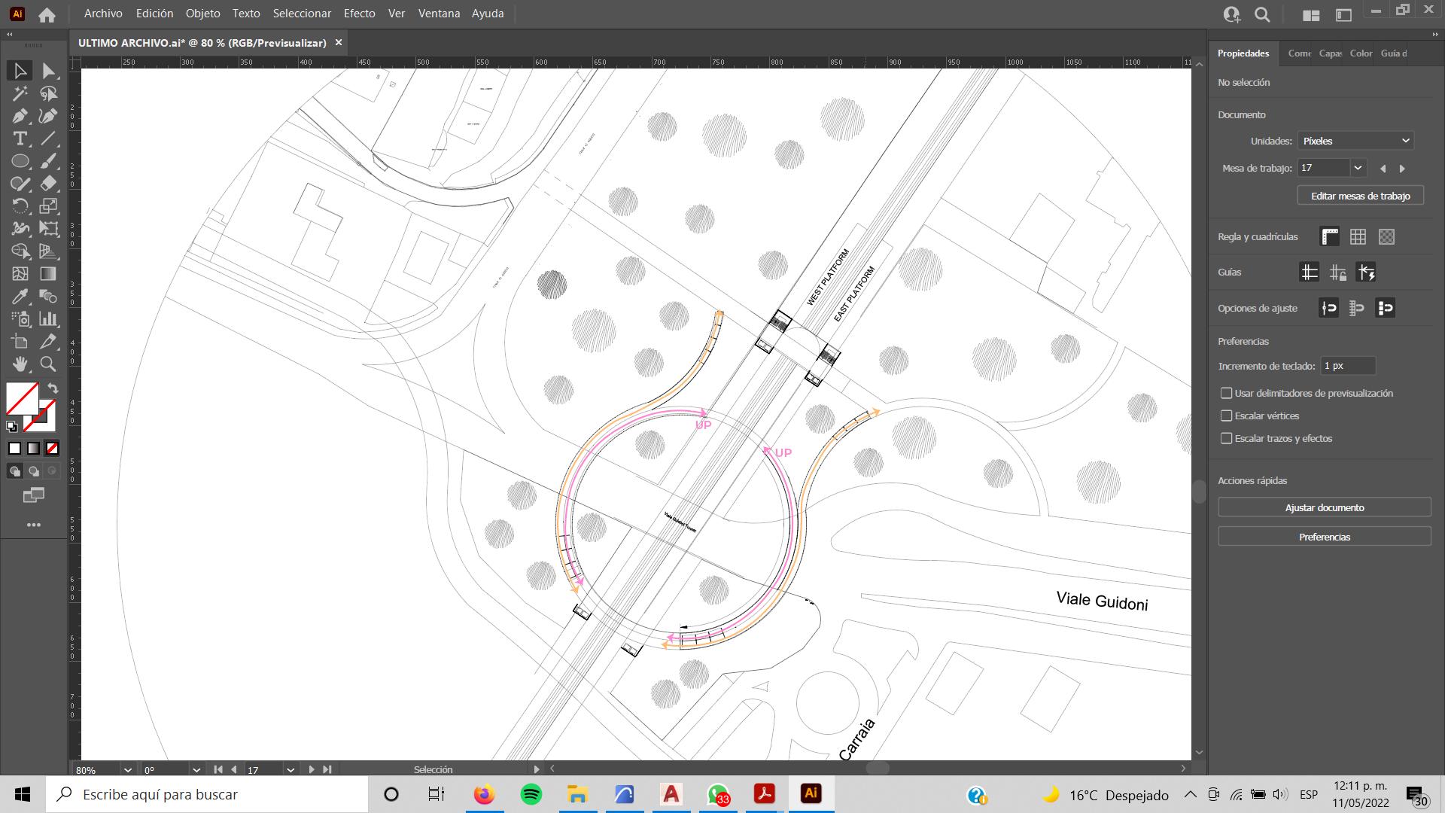Activate the Eyedropper tool
Screen dimensions: 1445x813
click(20, 297)
